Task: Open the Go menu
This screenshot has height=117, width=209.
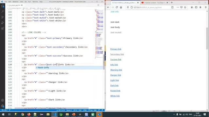Action: (x=25, y=2)
